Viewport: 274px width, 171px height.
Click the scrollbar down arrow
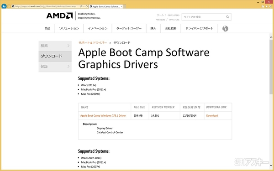point(271,165)
